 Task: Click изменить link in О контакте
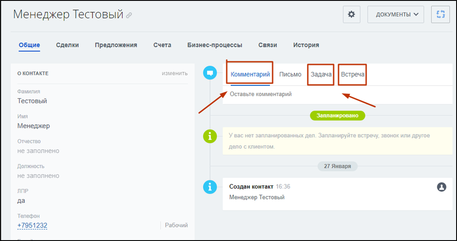click(175, 73)
